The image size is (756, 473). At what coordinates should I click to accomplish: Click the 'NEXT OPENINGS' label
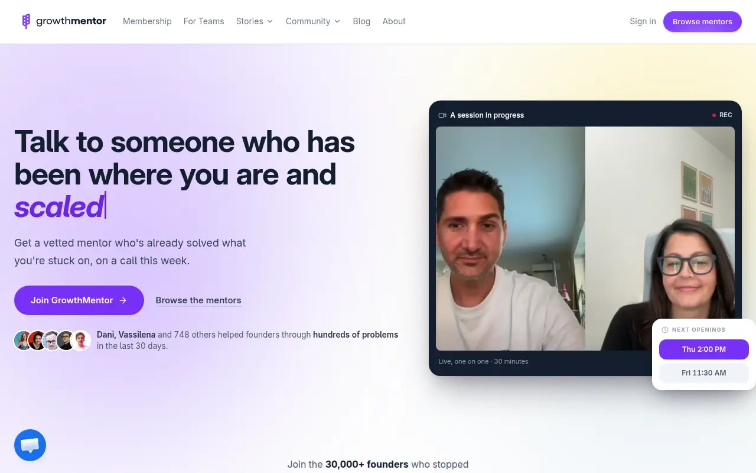click(699, 330)
